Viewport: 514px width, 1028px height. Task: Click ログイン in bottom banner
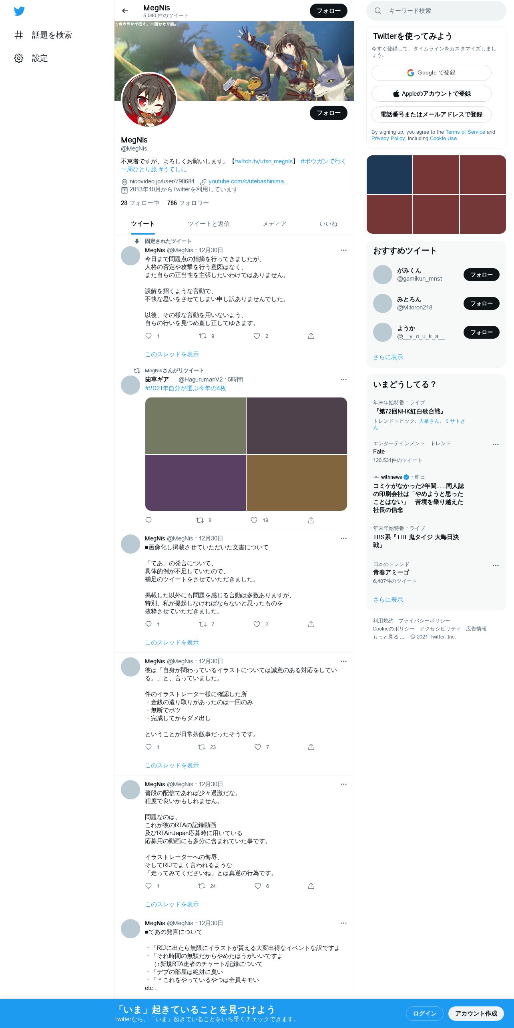424,1014
